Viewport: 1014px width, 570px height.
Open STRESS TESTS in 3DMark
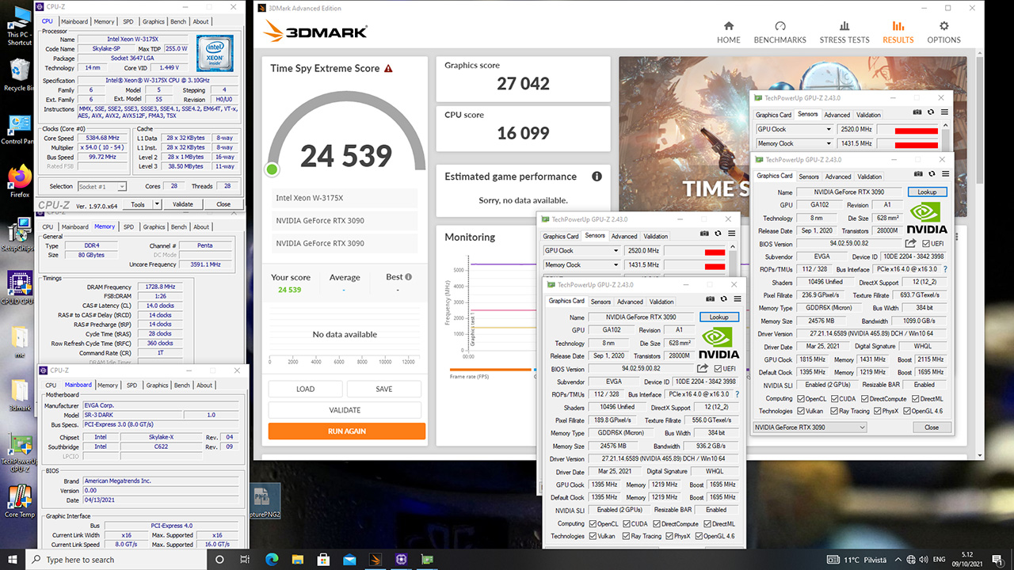844,32
